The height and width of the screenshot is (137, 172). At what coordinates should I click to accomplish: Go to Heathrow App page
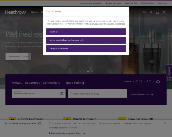click(131, 3)
